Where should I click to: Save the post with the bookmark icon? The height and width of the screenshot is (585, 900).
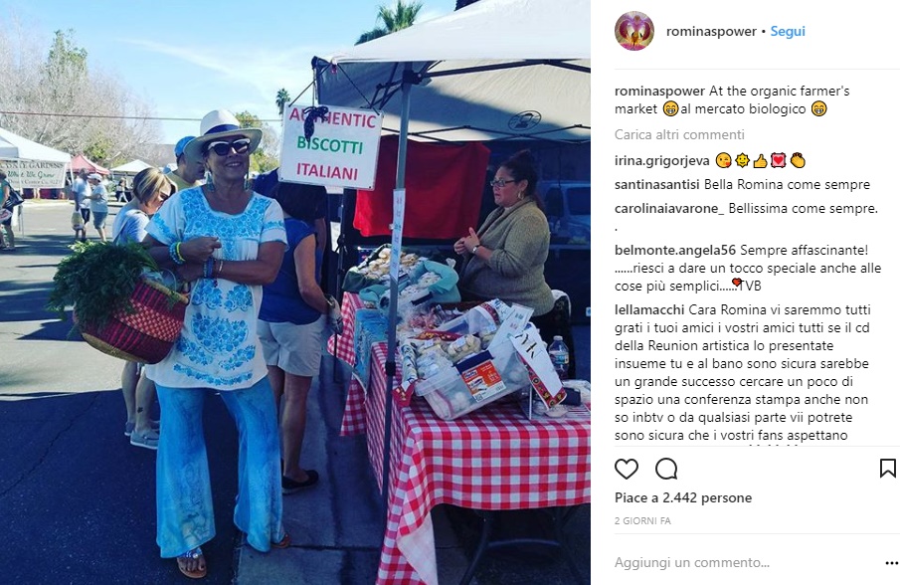[x=887, y=469]
